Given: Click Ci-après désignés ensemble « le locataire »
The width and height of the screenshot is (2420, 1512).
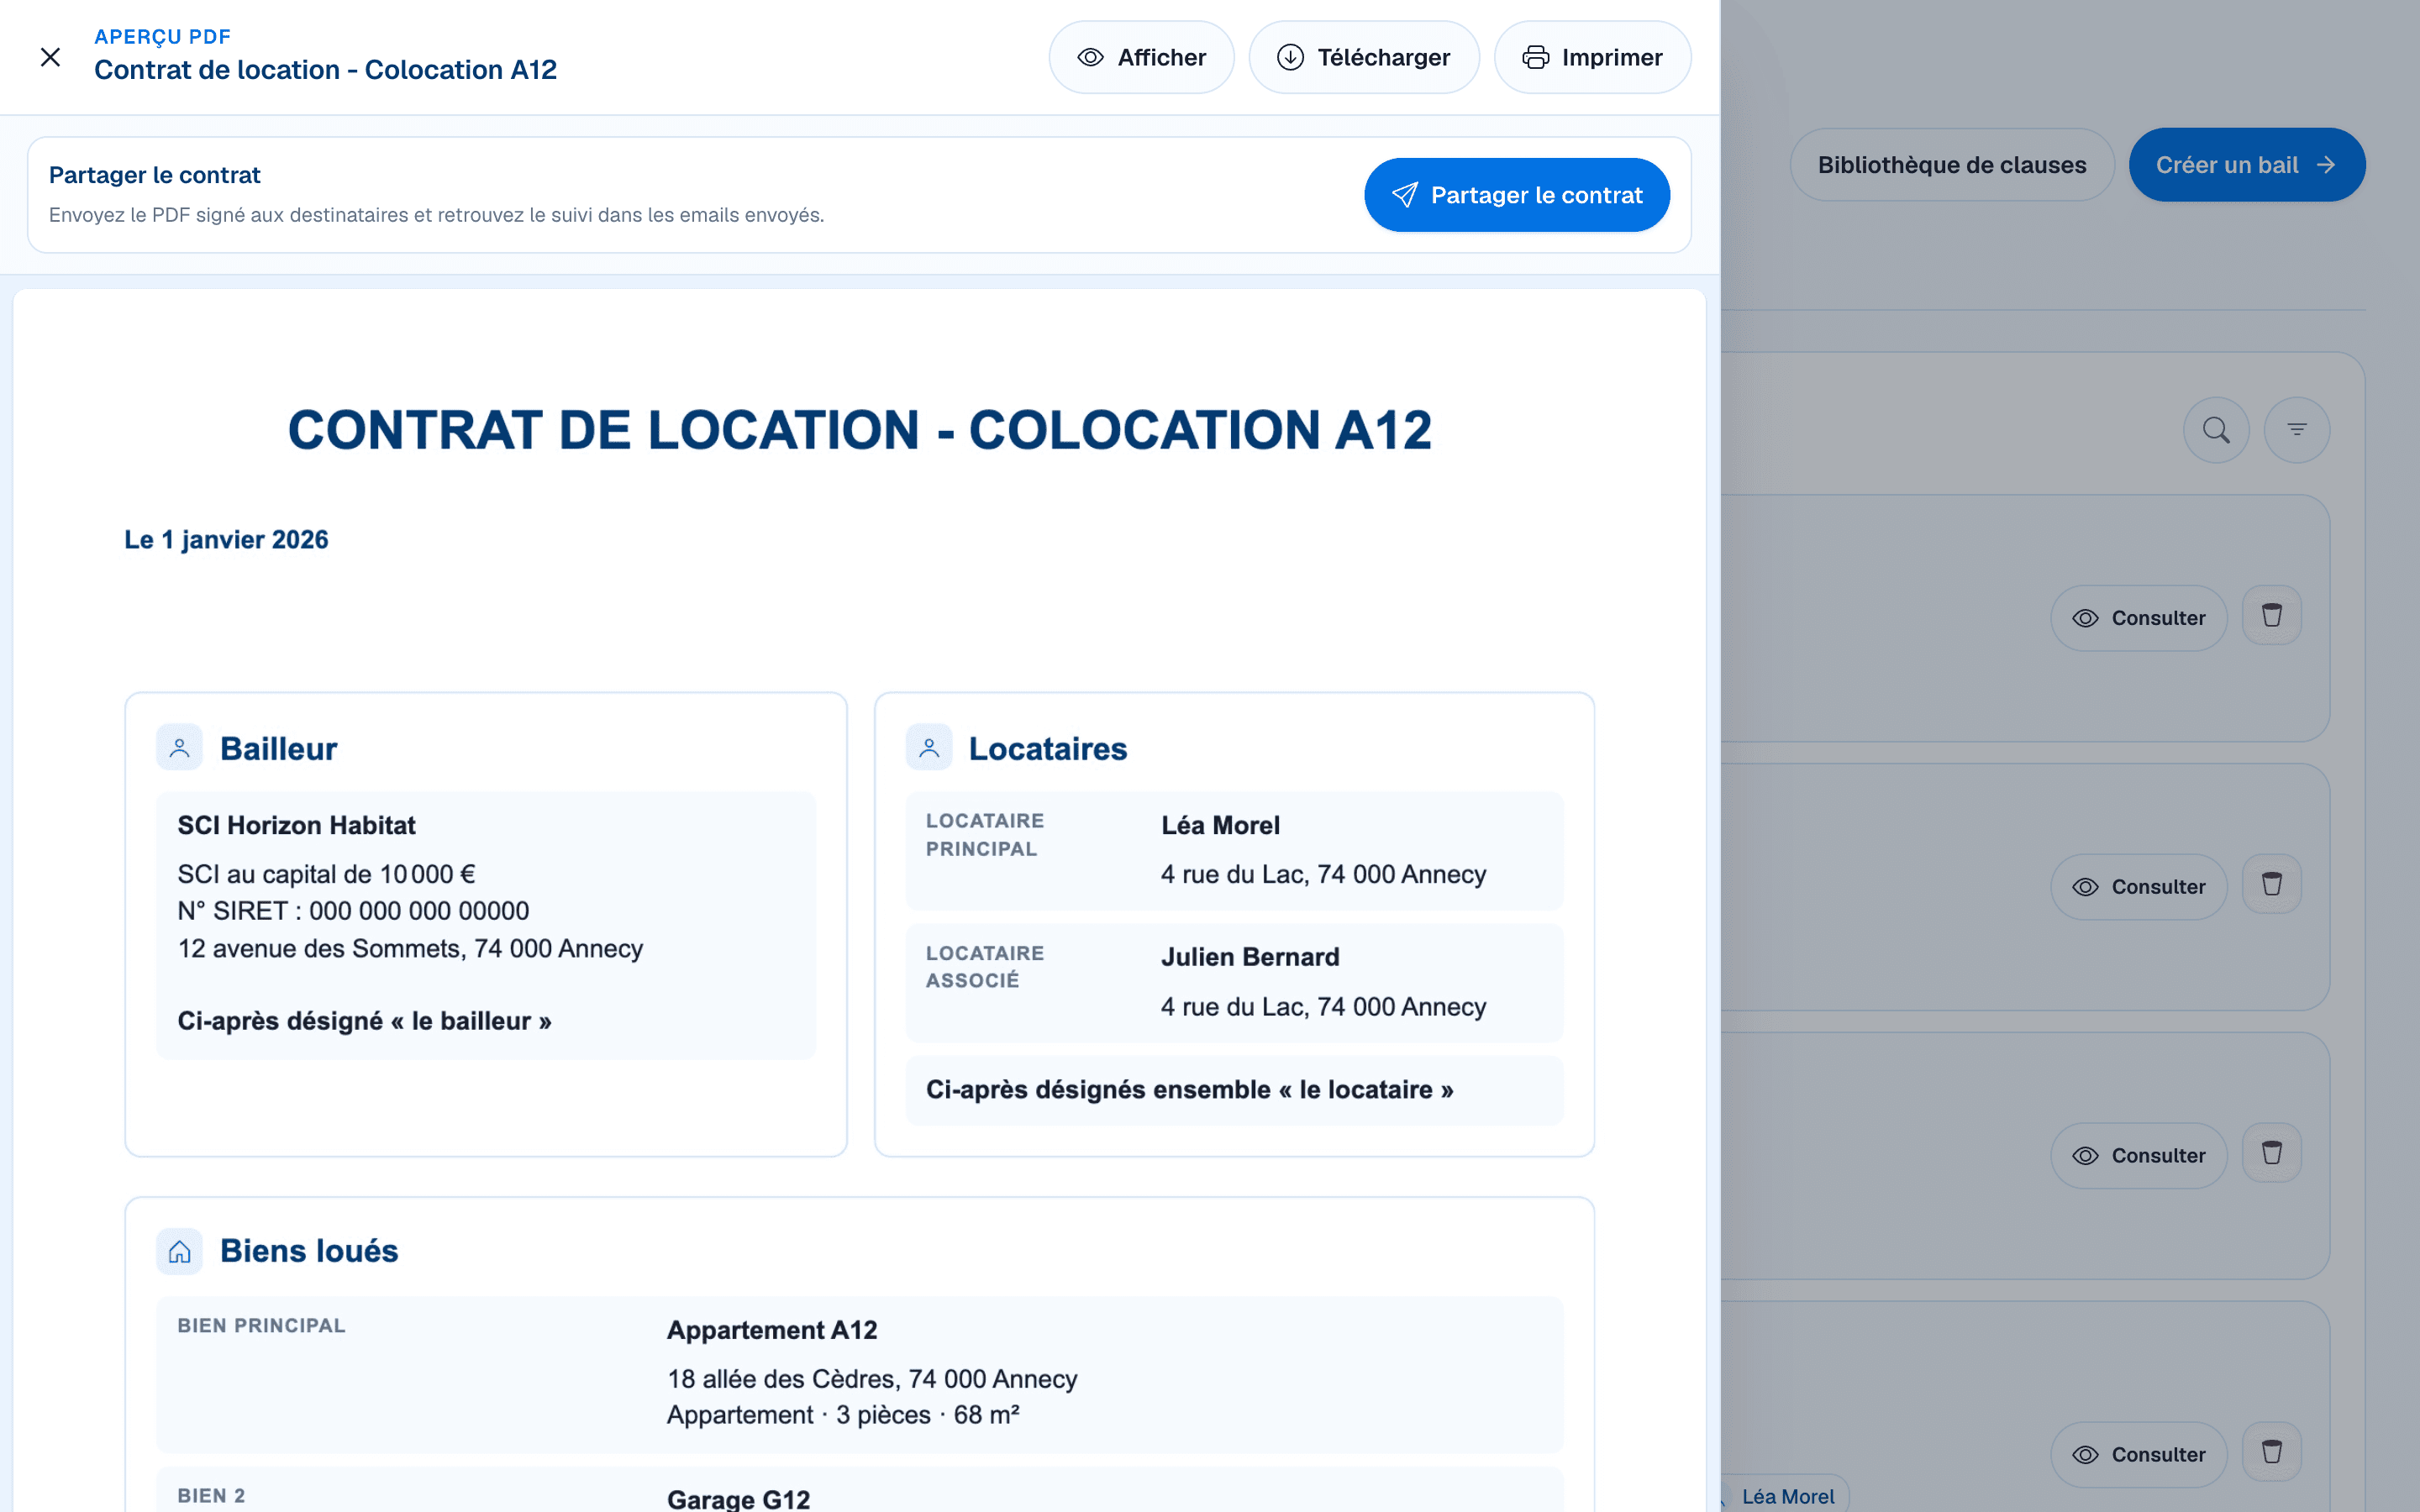Looking at the screenshot, I should (x=1189, y=1090).
